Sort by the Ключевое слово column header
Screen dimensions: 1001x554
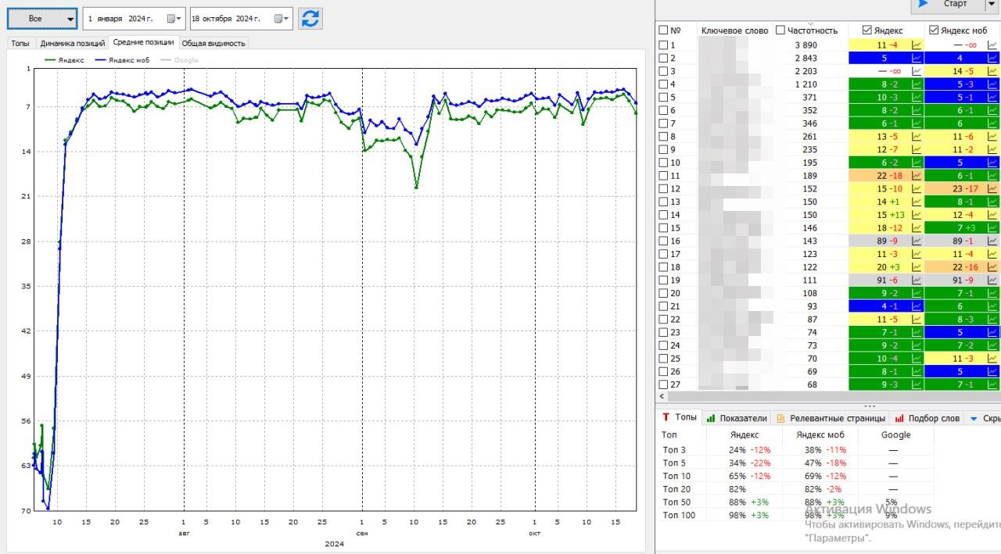pyautogui.click(x=734, y=30)
